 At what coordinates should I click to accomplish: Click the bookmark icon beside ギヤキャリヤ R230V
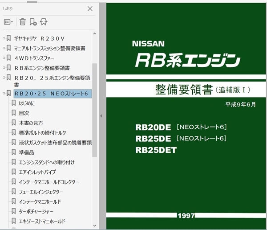[8, 38]
